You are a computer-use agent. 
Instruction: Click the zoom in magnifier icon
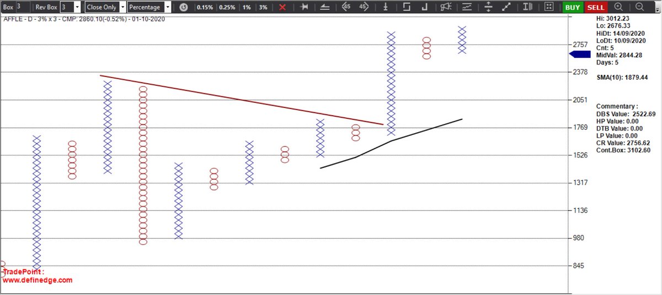pos(618,7)
